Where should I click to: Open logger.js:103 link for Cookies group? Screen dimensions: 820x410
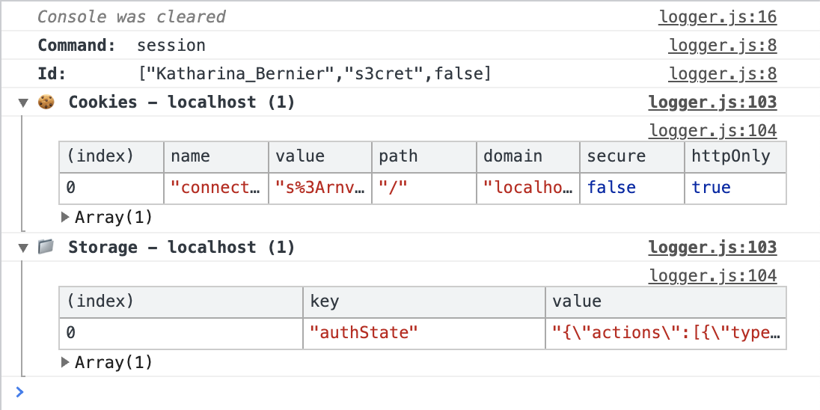(712, 102)
